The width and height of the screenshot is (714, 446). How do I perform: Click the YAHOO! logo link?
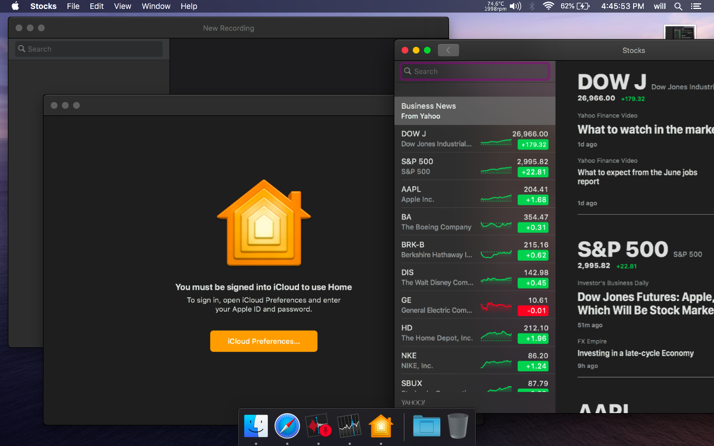tap(413, 403)
